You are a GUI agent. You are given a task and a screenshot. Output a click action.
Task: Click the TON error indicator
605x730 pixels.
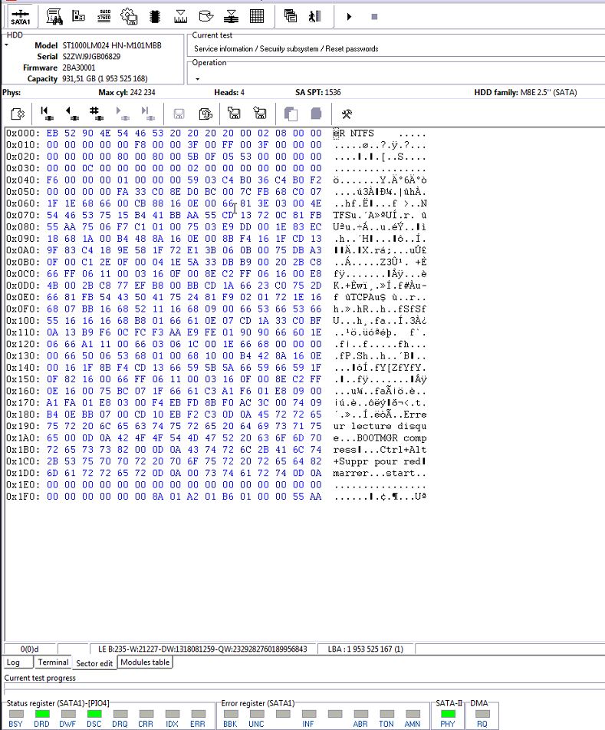pyautogui.click(x=386, y=714)
